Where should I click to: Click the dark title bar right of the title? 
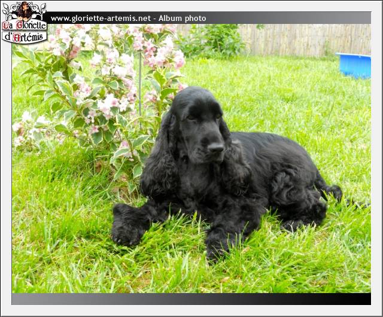(x=287, y=18)
